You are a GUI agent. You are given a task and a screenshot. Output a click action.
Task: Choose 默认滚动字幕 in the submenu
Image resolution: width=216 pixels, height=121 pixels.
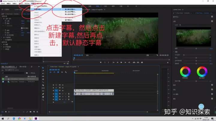point(72,12)
